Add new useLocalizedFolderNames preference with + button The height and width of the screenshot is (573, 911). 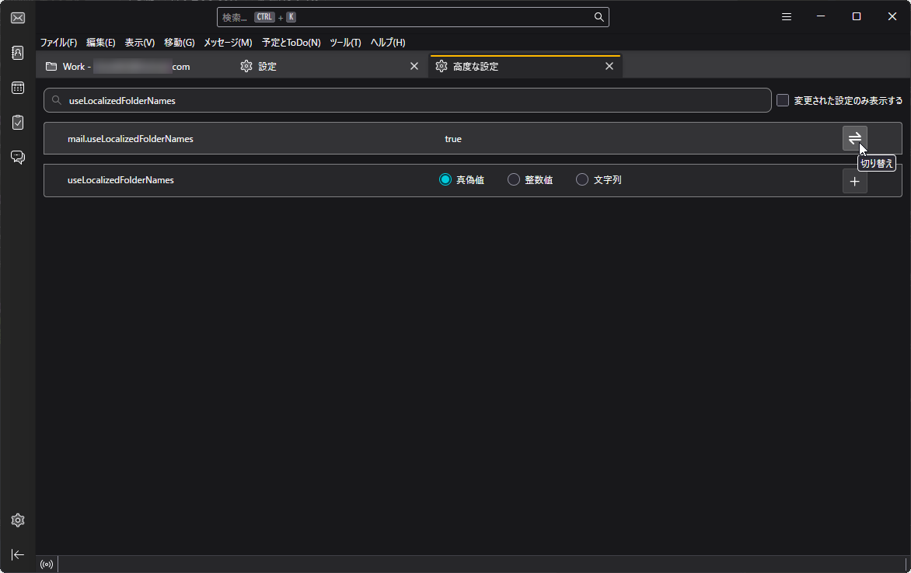854,180
